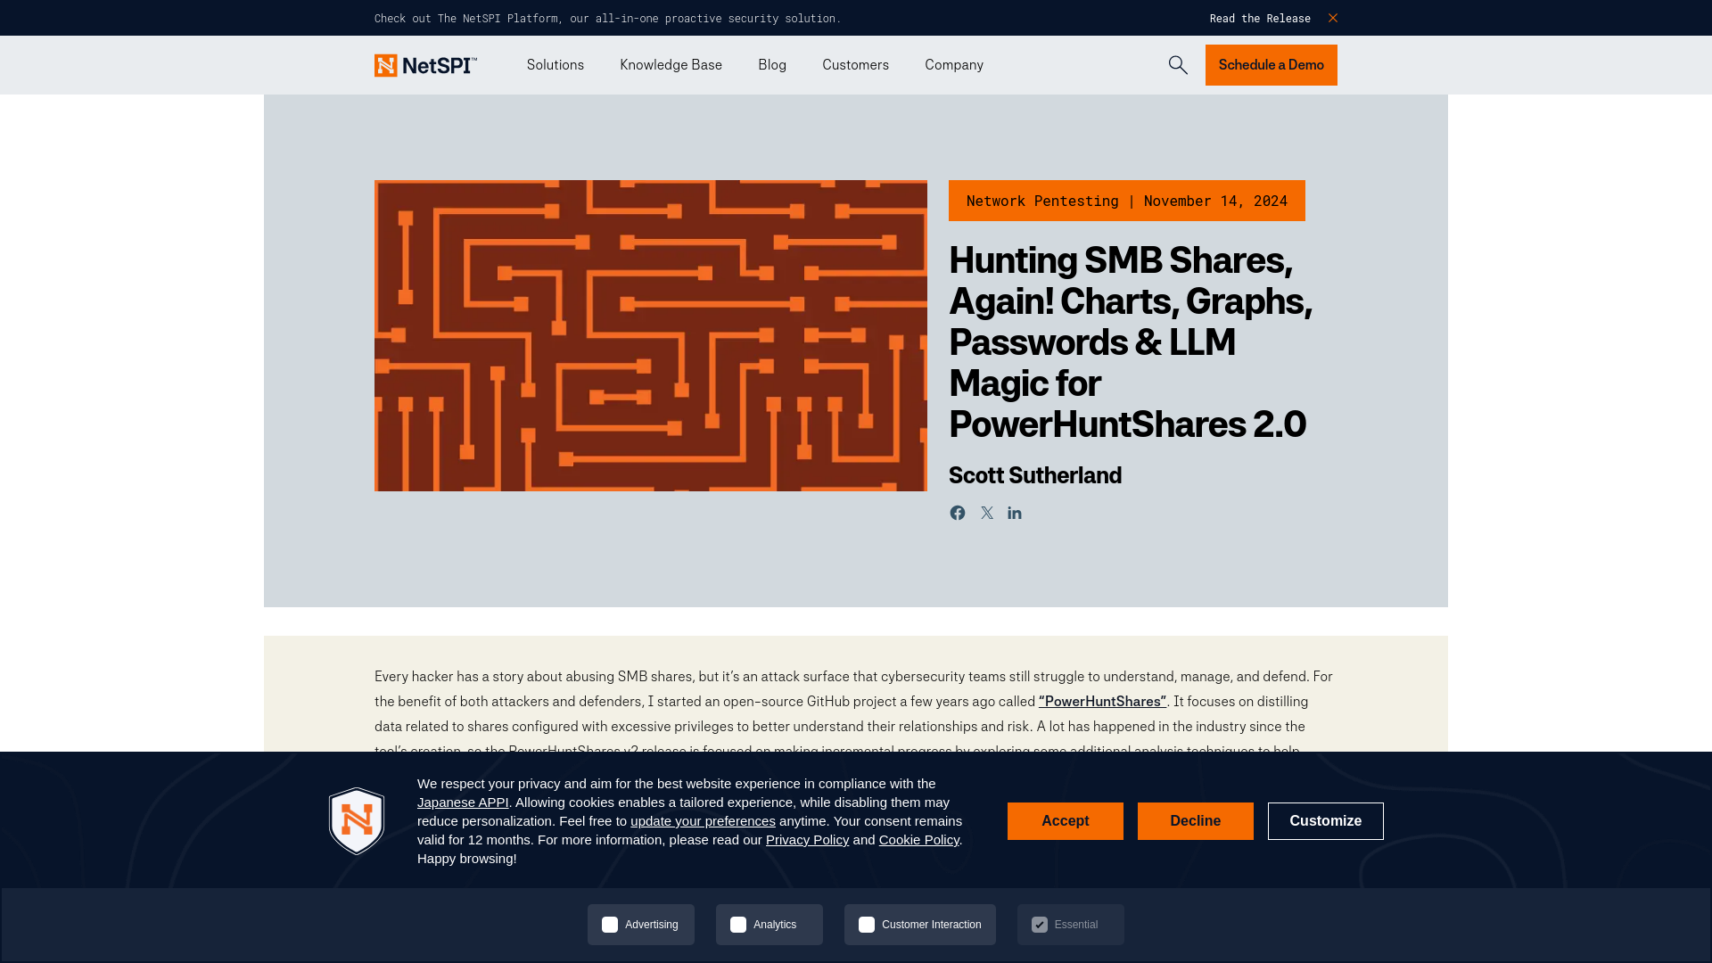1712x963 pixels.
Task: Open the Solutions dropdown menu
Action: (x=555, y=65)
